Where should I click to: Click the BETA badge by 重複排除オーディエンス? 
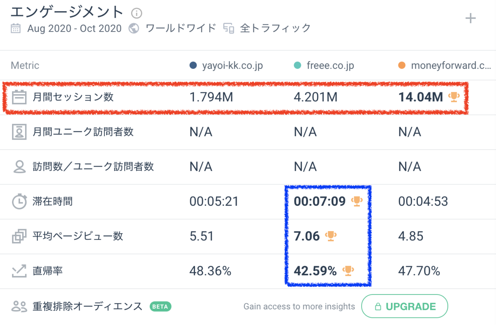coord(160,306)
